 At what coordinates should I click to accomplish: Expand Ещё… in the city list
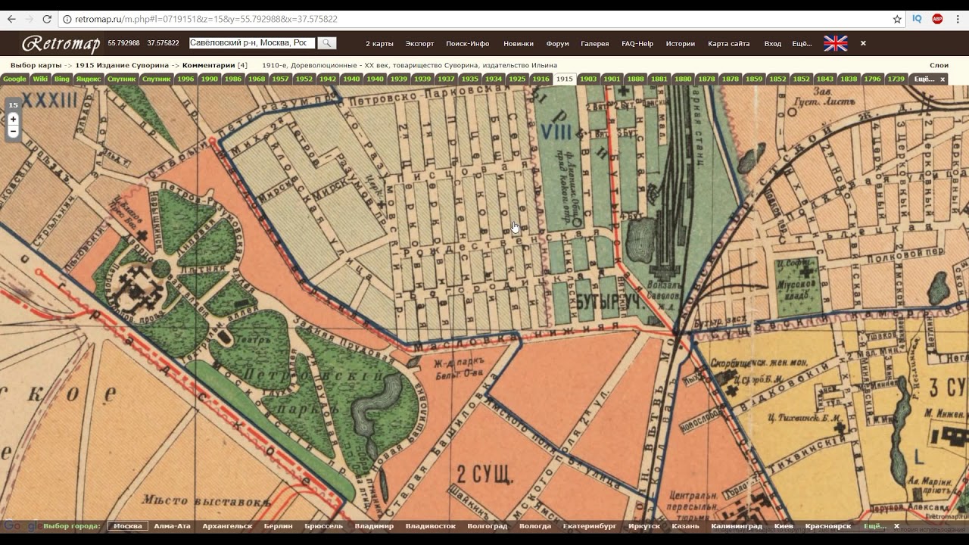point(874,525)
